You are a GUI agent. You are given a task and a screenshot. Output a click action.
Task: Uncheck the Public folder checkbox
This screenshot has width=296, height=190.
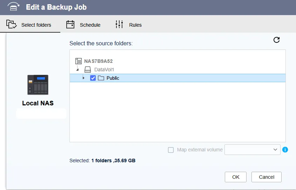click(x=93, y=78)
